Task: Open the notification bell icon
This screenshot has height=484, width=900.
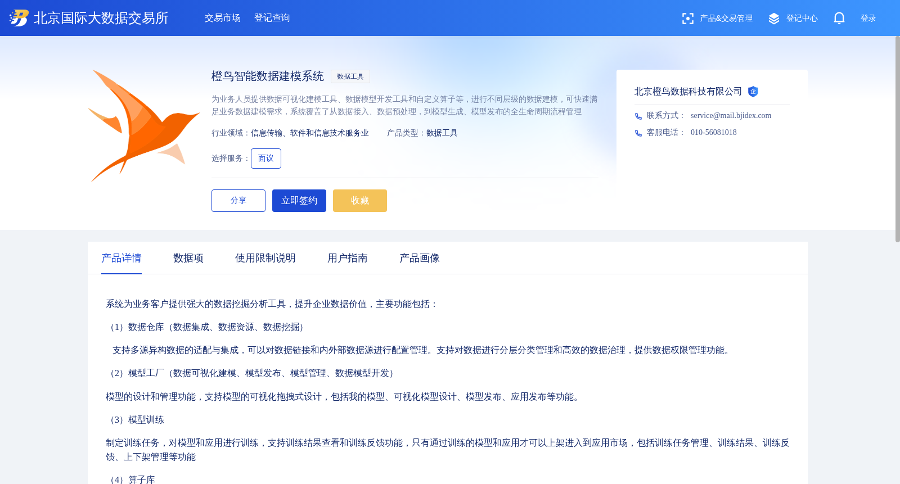Action: 839,18
